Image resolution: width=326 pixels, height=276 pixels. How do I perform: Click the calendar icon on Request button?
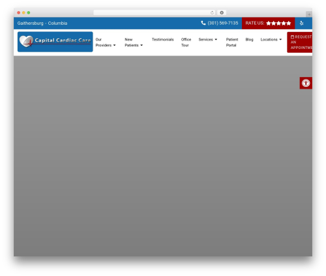point(292,37)
